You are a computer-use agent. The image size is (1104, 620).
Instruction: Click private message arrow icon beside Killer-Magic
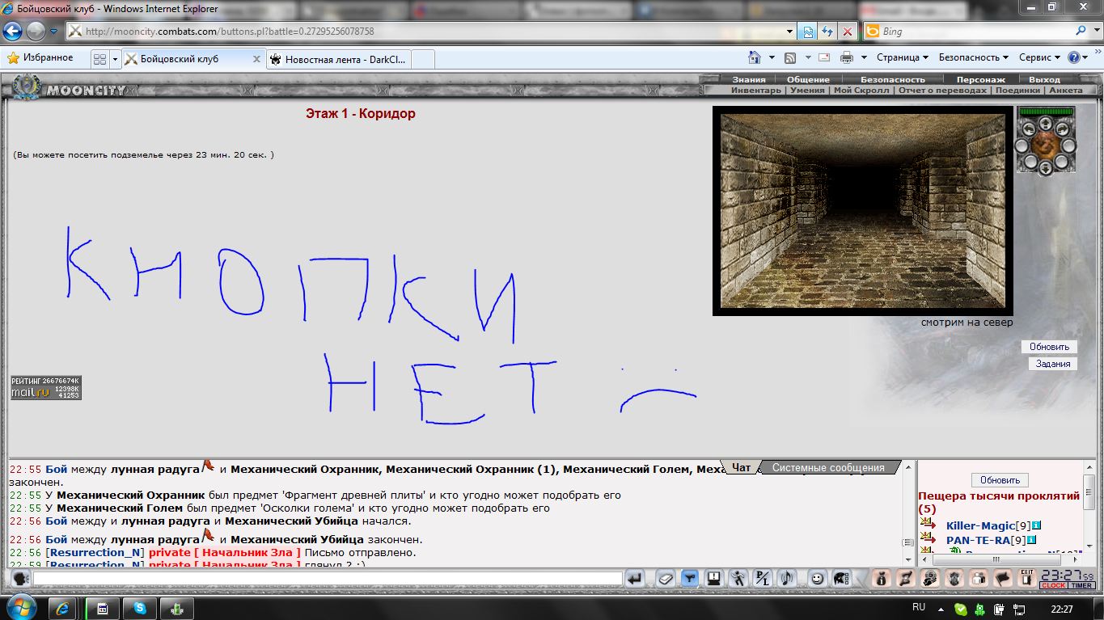(927, 524)
